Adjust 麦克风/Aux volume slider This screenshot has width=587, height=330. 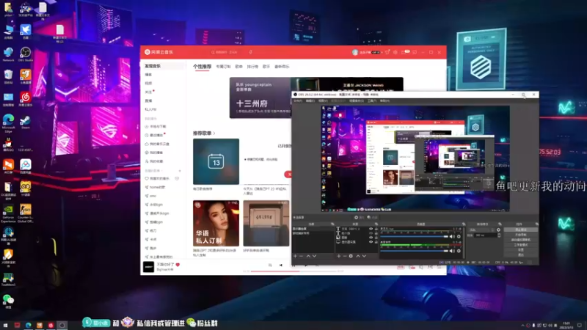(414, 236)
